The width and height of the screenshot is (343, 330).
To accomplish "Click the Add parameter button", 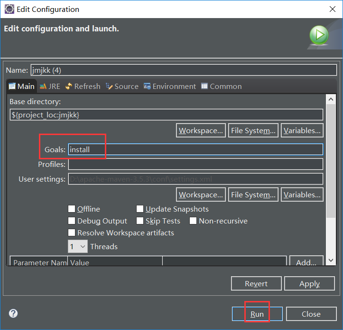I will pos(306,261).
